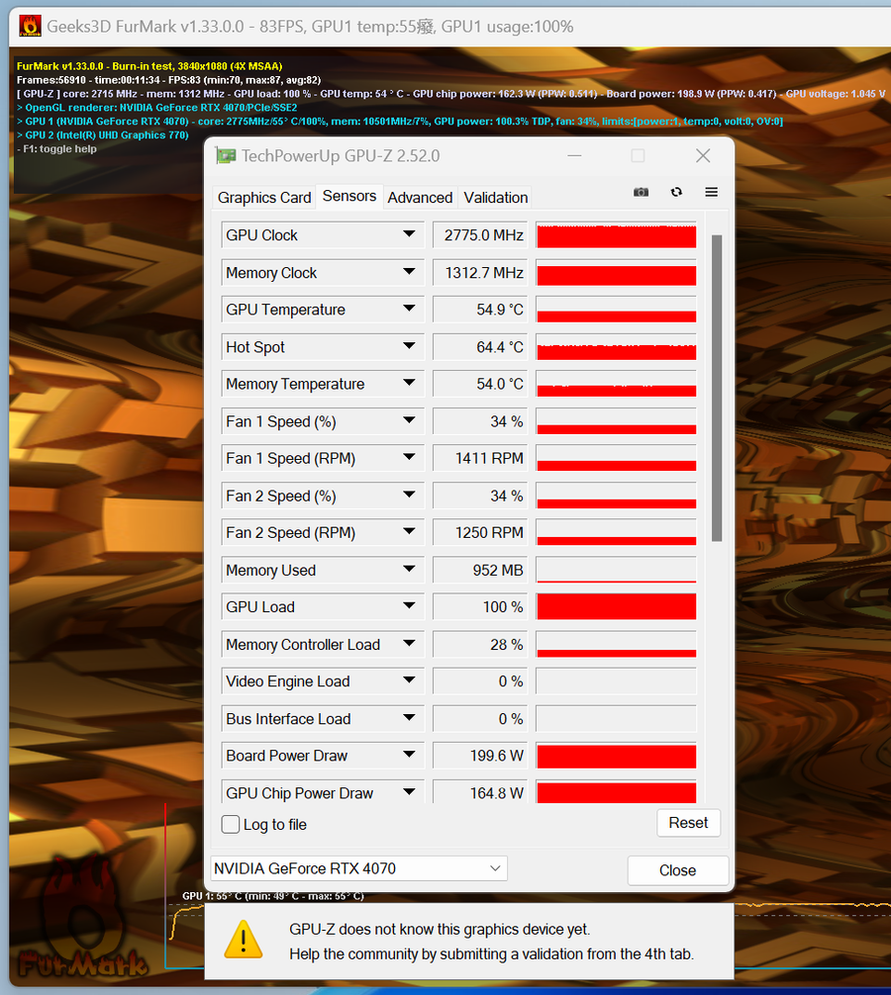Click the Memory Used history graph
The image size is (891, 995).
(x=616, y=570)
